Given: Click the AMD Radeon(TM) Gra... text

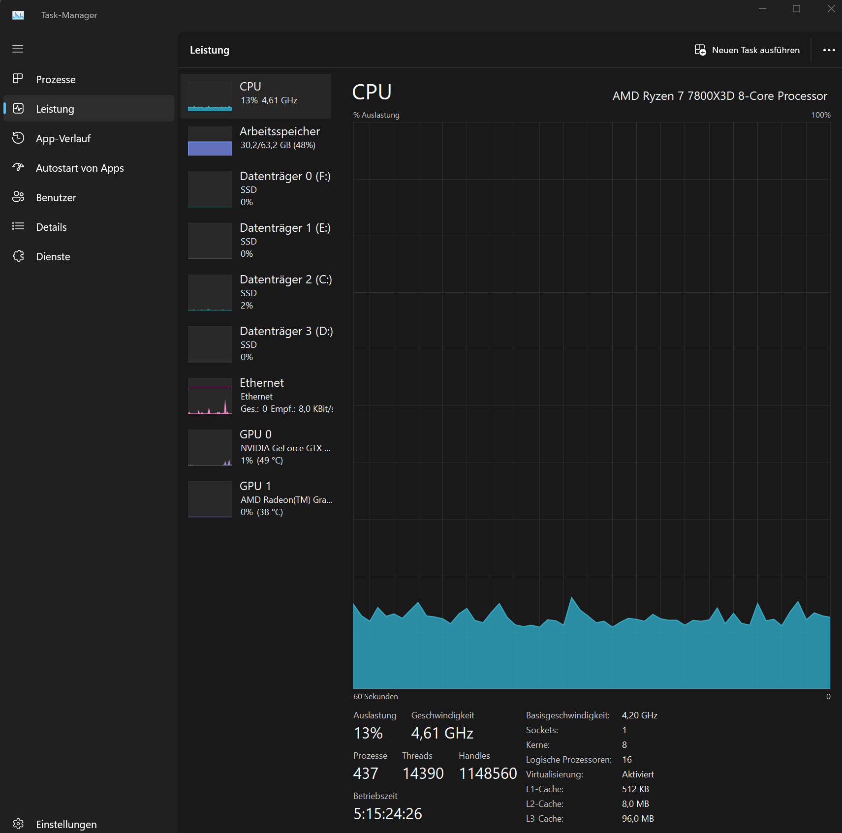Looking at the screenshot, I should [x=286, y=500].
